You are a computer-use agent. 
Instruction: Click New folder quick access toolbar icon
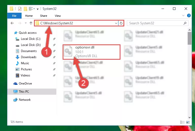coord(25,9)
